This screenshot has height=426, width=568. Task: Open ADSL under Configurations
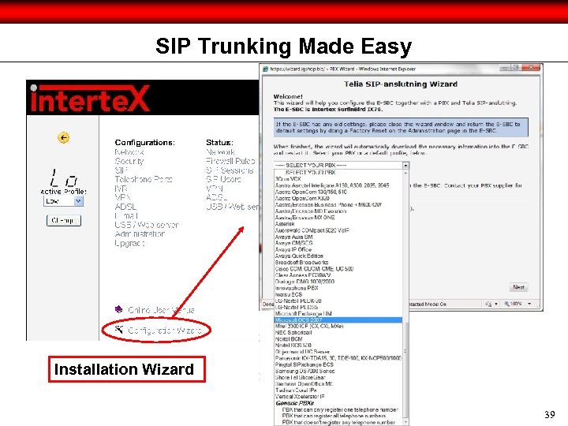[125, 207]
